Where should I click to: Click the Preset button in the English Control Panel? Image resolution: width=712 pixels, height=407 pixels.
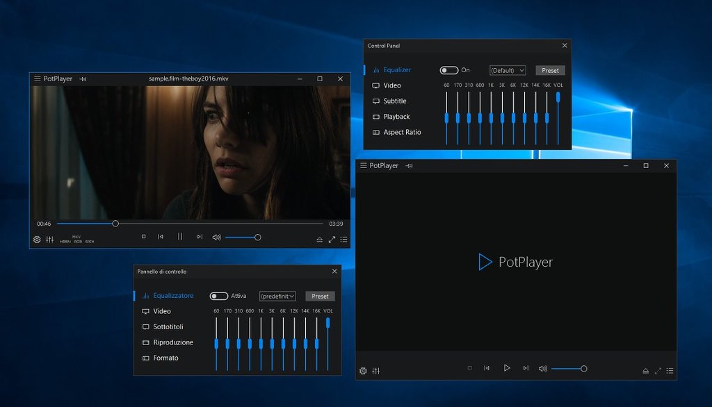550,70
